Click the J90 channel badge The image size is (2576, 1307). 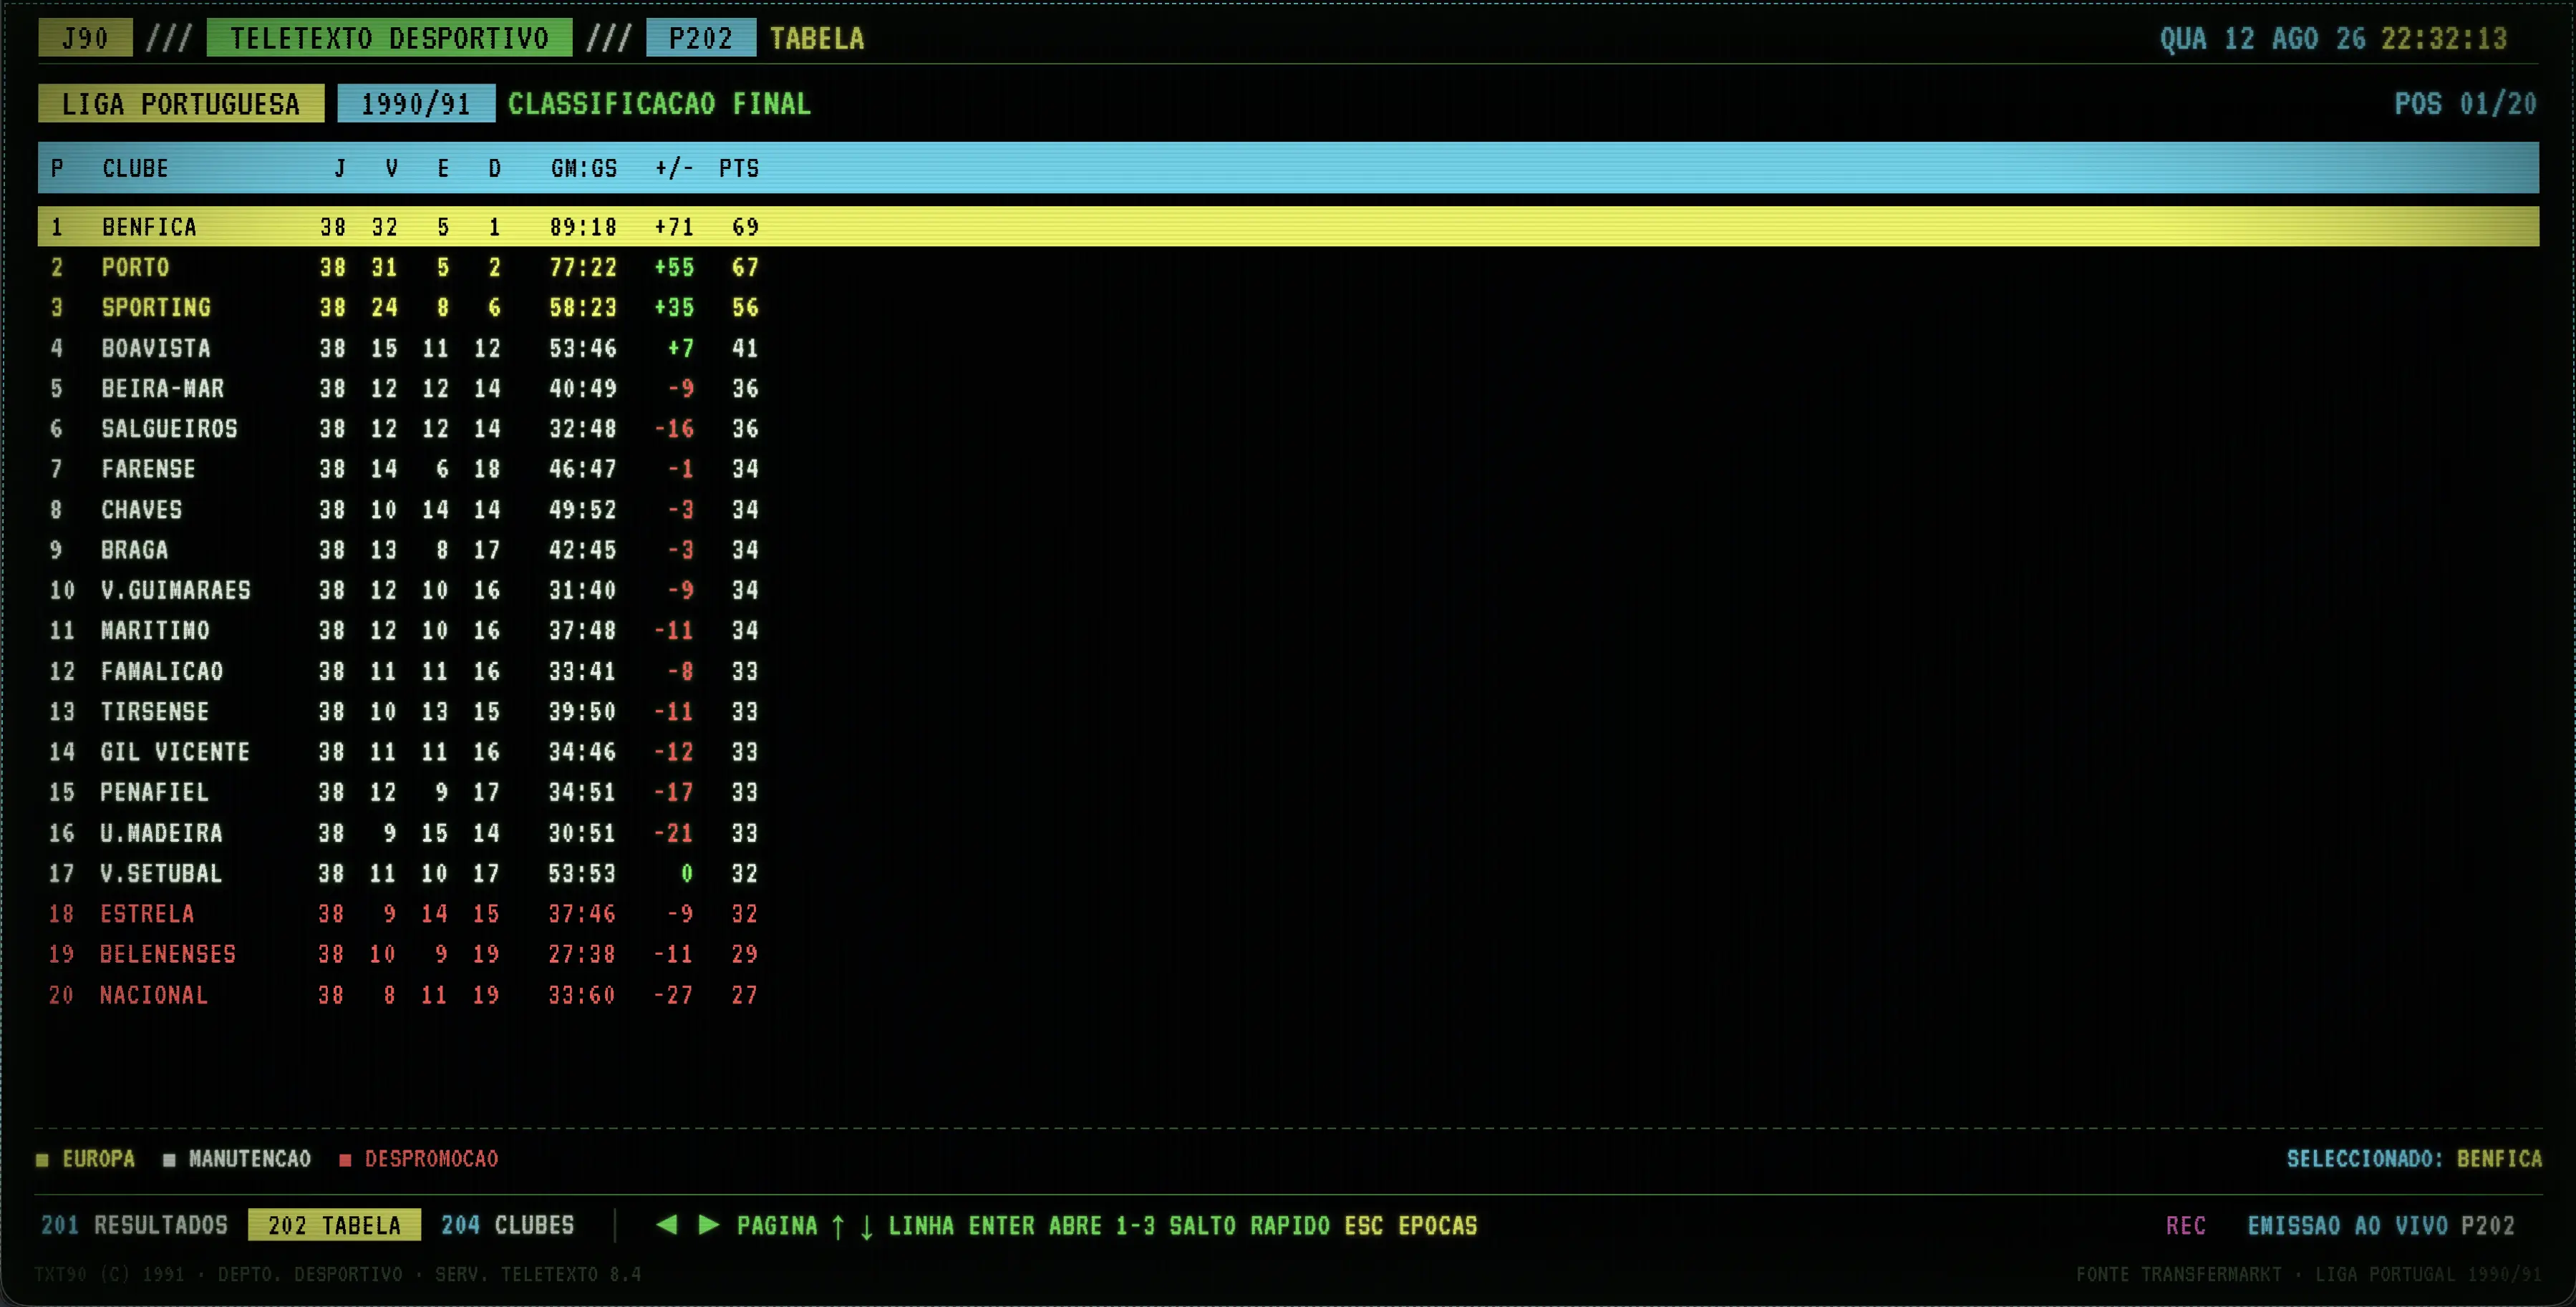point(85,38)
